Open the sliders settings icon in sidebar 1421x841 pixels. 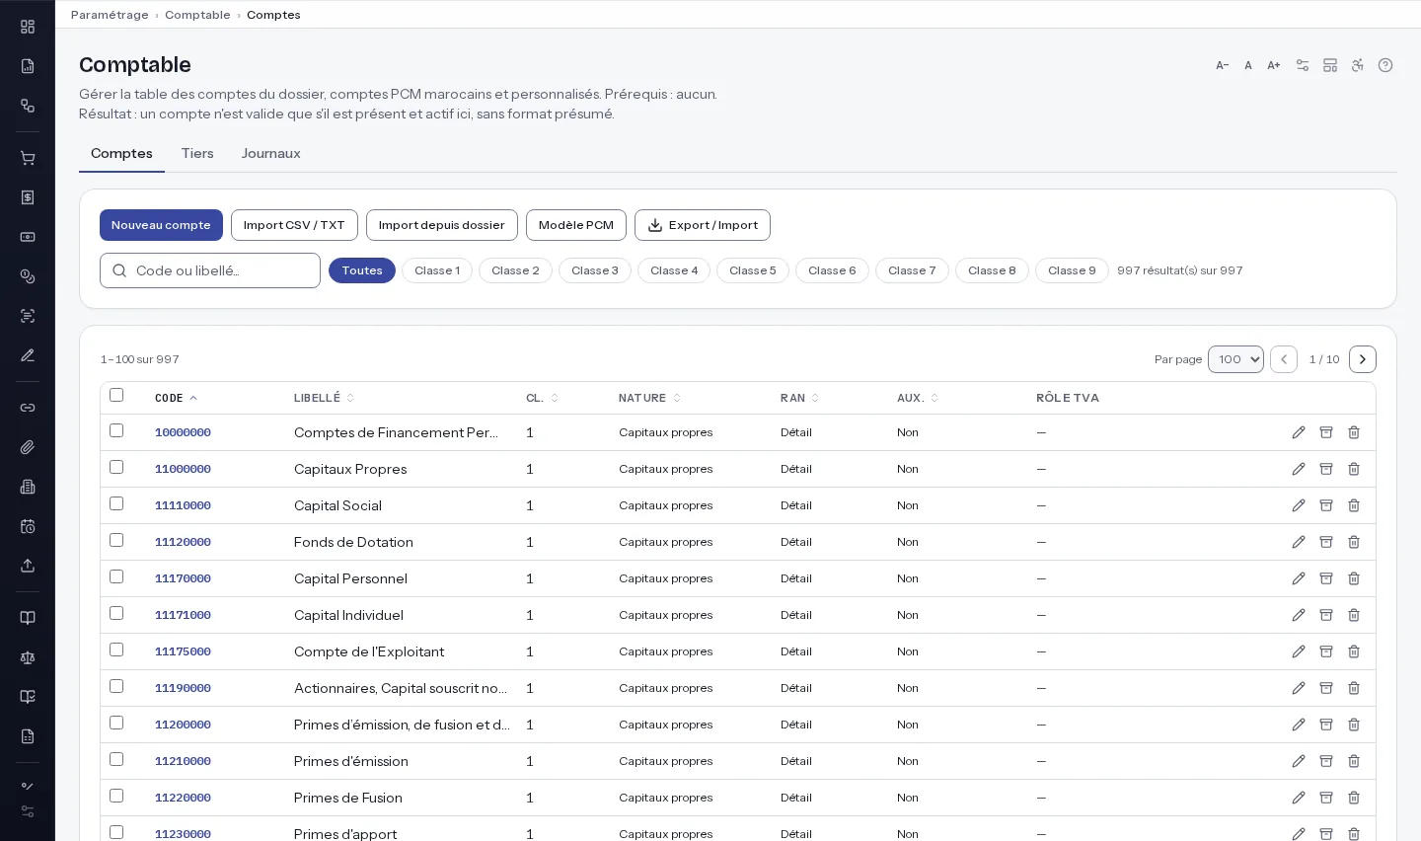click(x=28, y=811)
